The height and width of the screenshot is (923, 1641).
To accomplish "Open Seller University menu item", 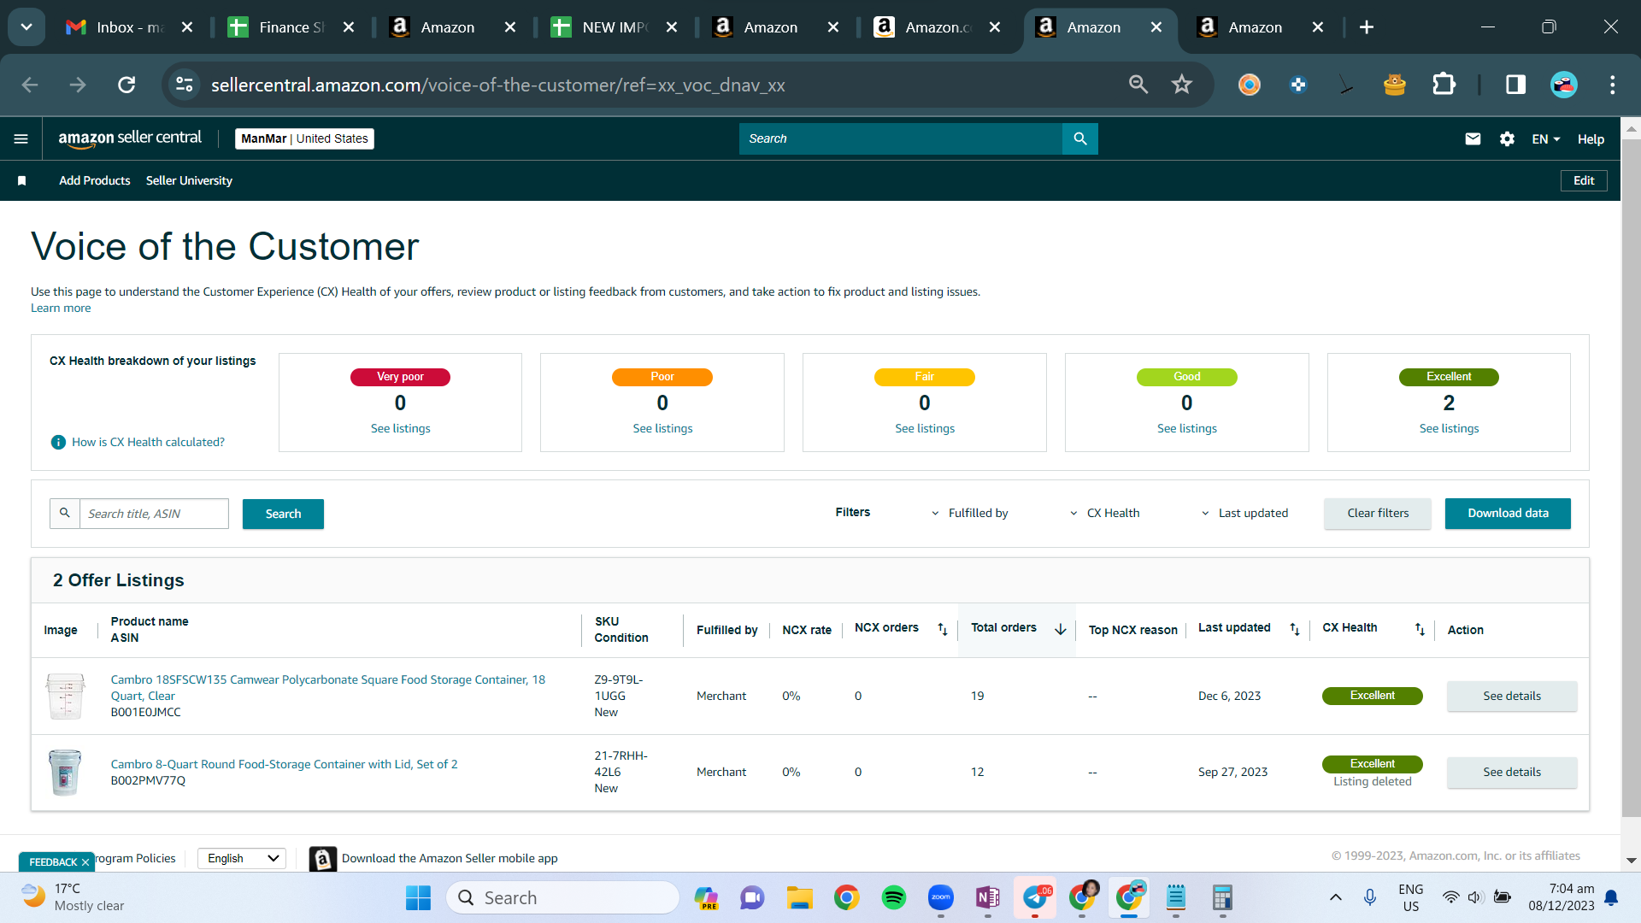I will [x=189, y=180].
